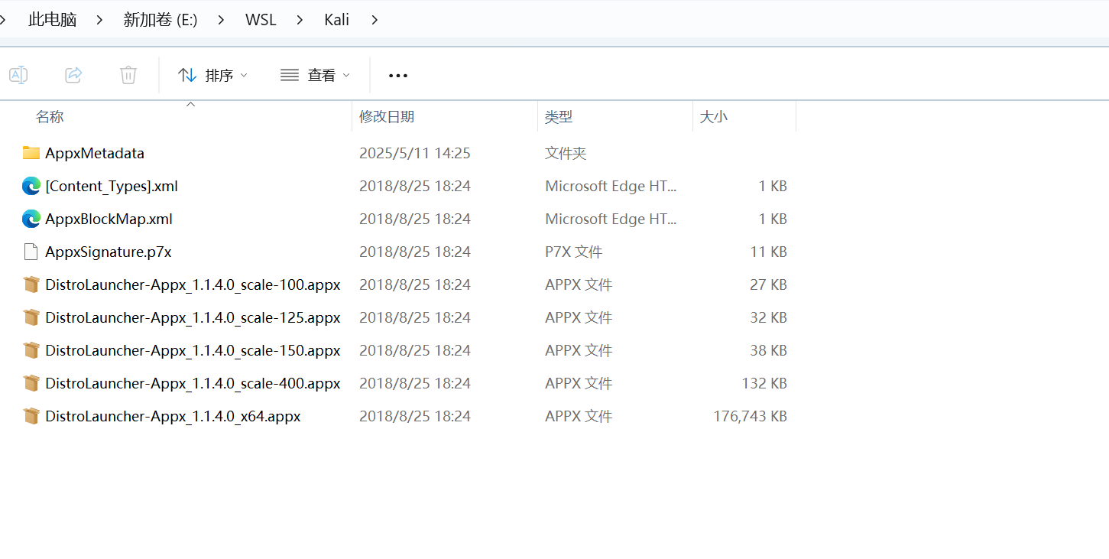Image resolution: width=1109 pixels, height=559 pixels.
Task: Click Kali in breadcrumb path
Action: coord(336,20)
